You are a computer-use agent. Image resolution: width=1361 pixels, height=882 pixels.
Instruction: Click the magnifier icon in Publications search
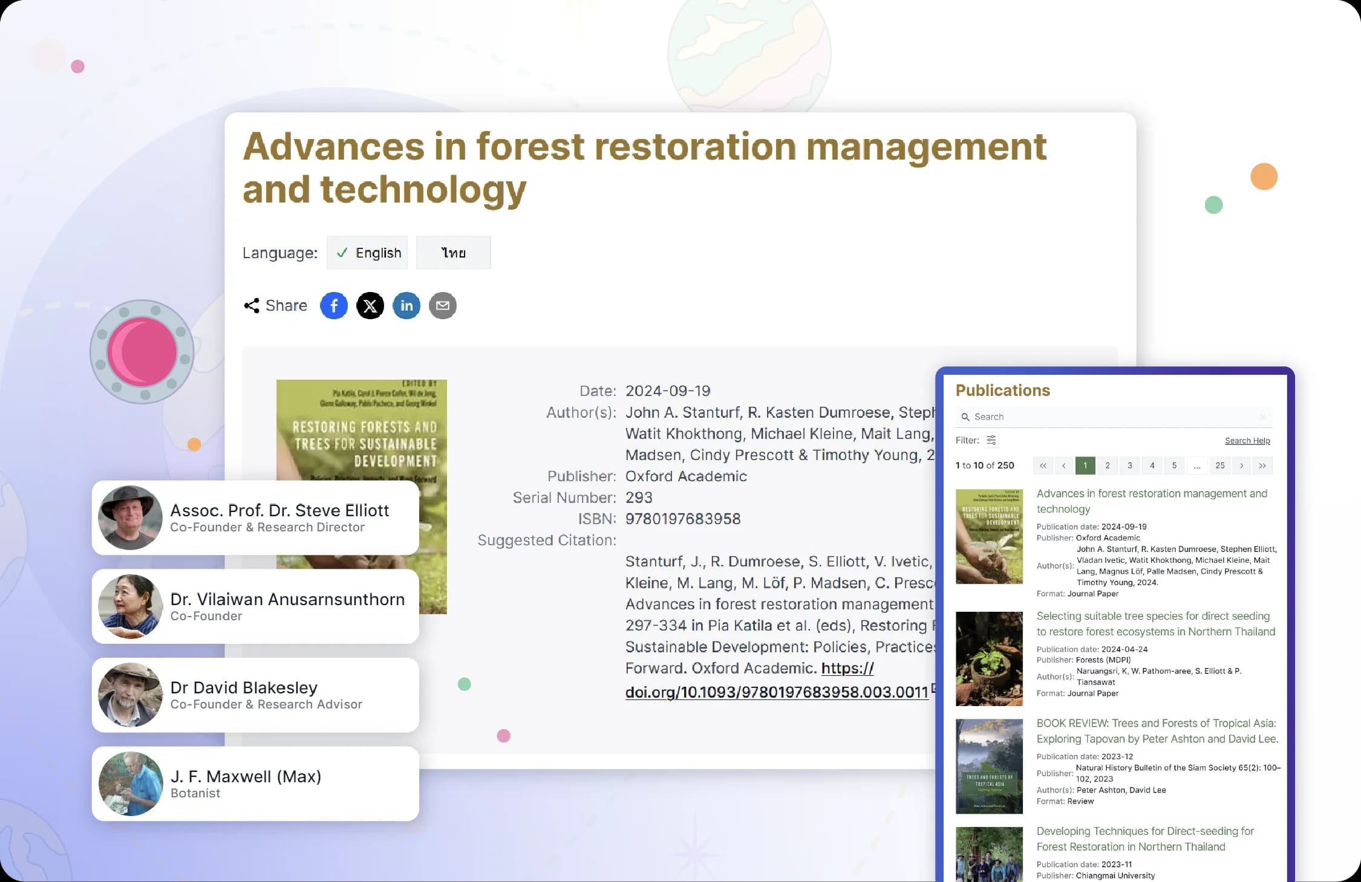[x=965, y=417]
